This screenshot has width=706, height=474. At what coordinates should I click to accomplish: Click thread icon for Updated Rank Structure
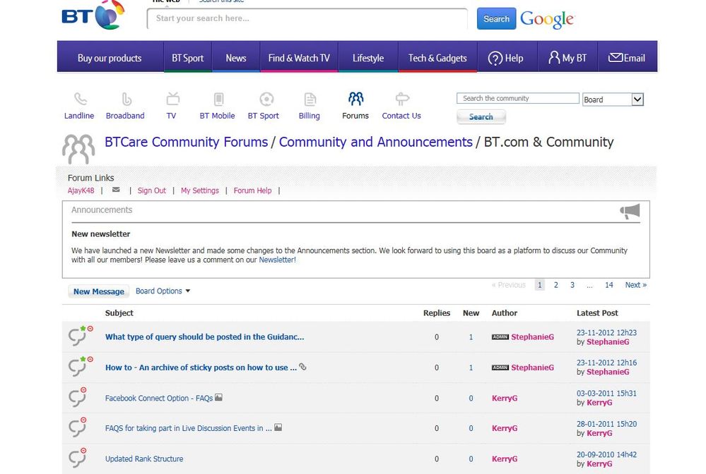78,457
